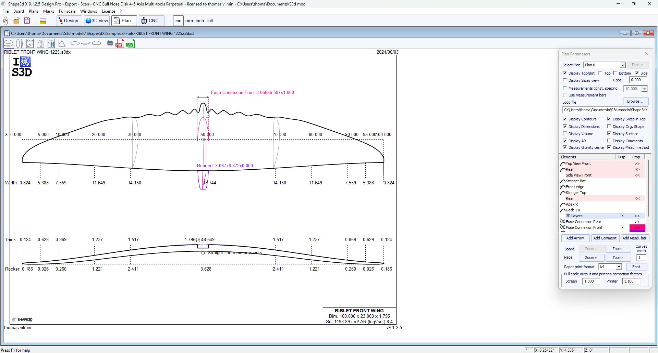
Task: Toggle Display Contours checkbox
Action: [565, 119]
